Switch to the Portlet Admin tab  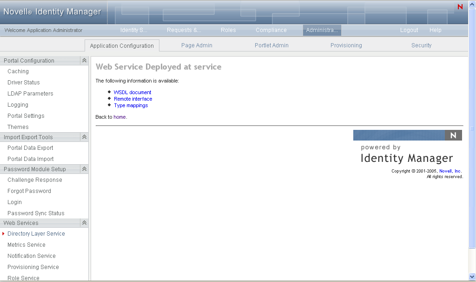(271, 45)
